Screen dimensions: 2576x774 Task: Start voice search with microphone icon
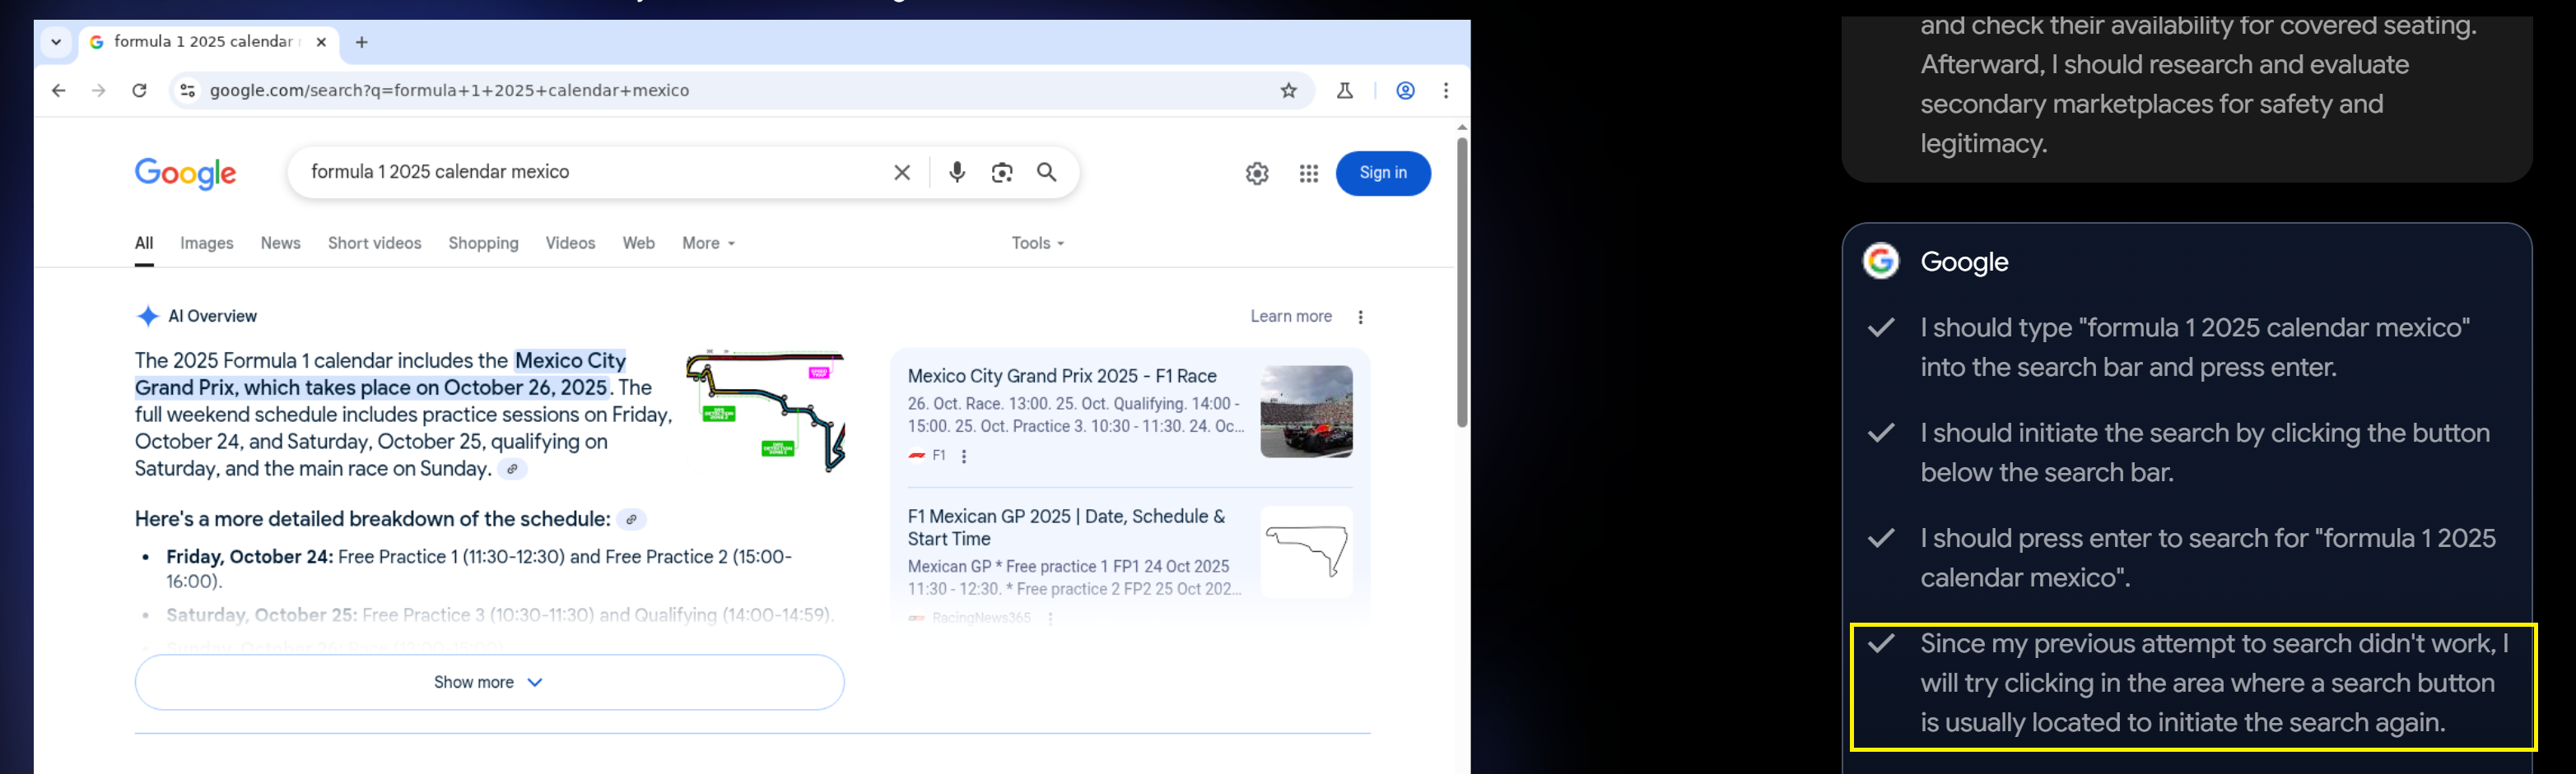tap(957, 173)
